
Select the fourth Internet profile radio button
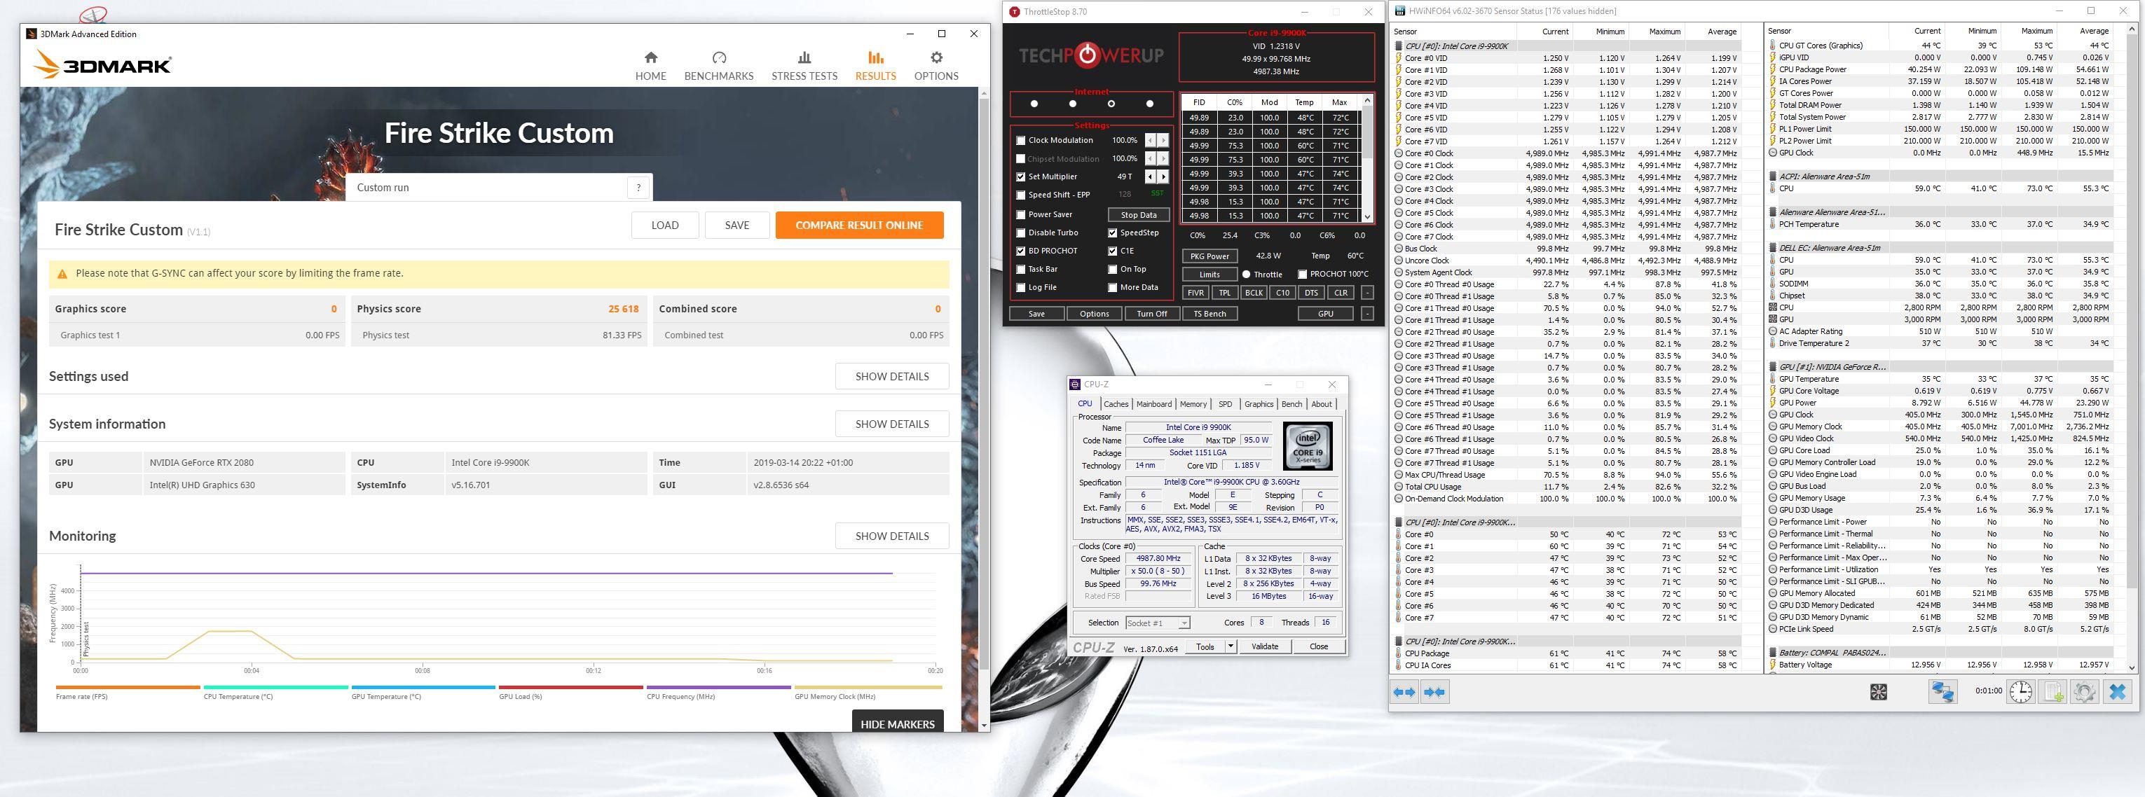point(1150,104)
